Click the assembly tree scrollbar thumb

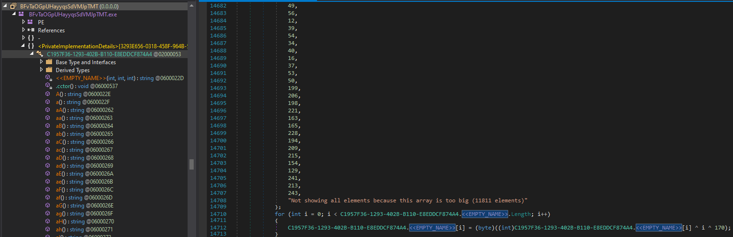191,164
